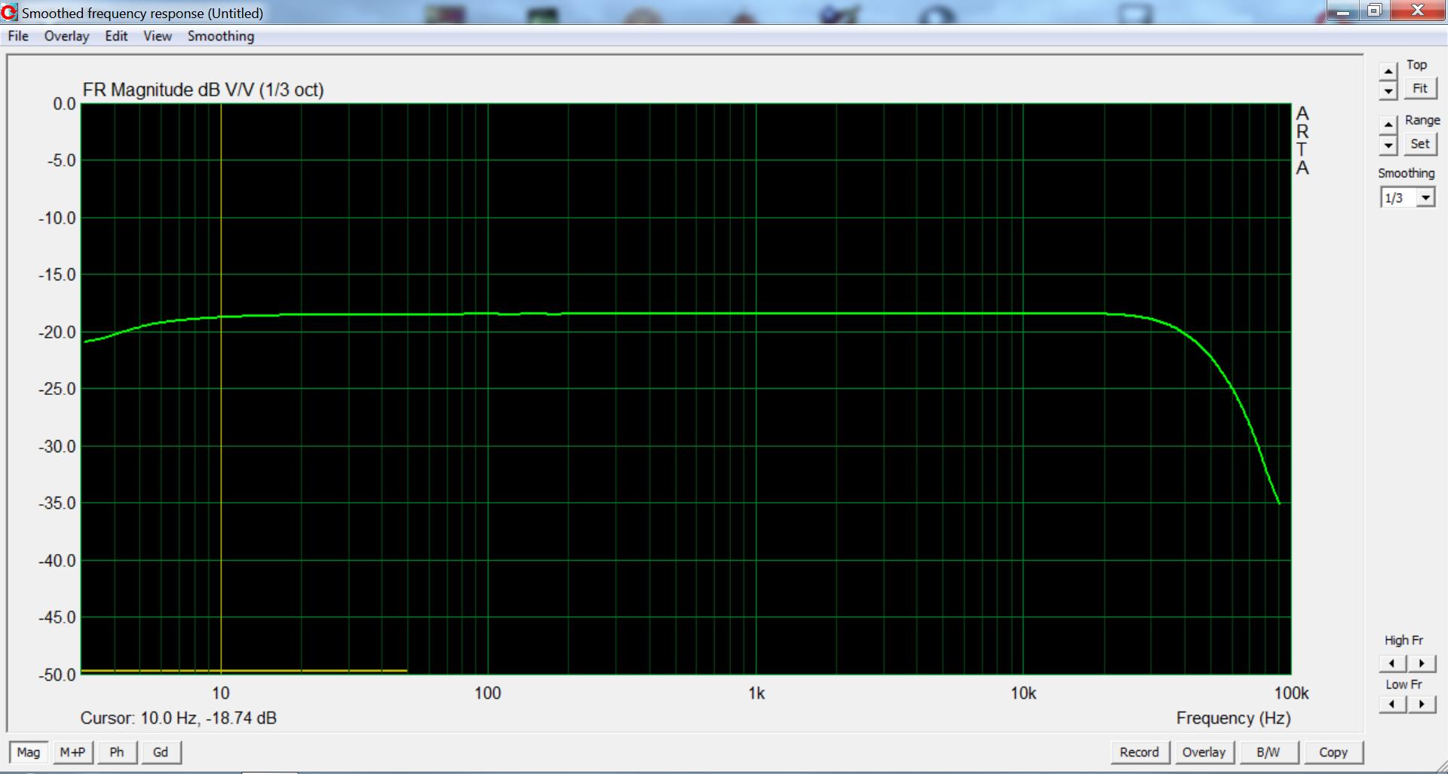Click the Copy button

[x=1333, y=752]
